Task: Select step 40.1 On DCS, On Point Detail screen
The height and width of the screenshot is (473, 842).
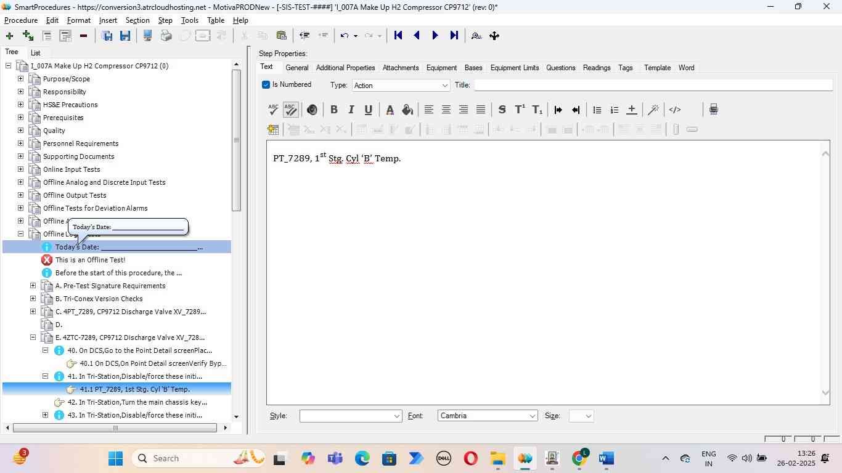Action: tap(153, 363)
